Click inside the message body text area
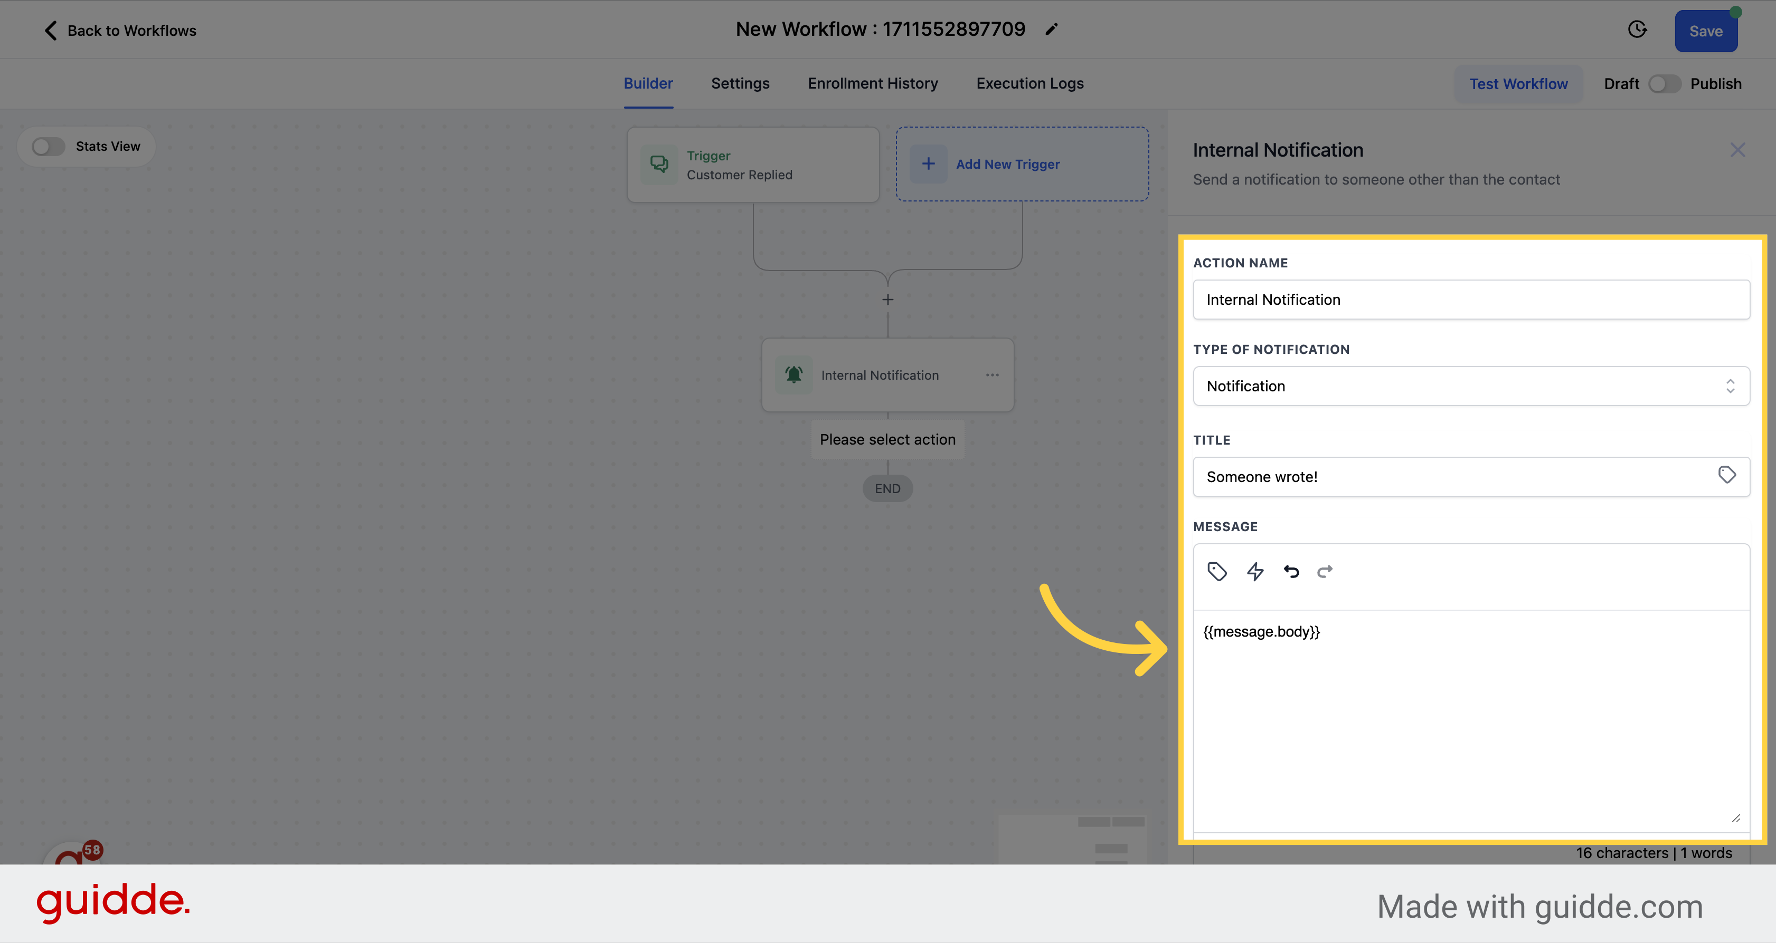 point(1471,720)
